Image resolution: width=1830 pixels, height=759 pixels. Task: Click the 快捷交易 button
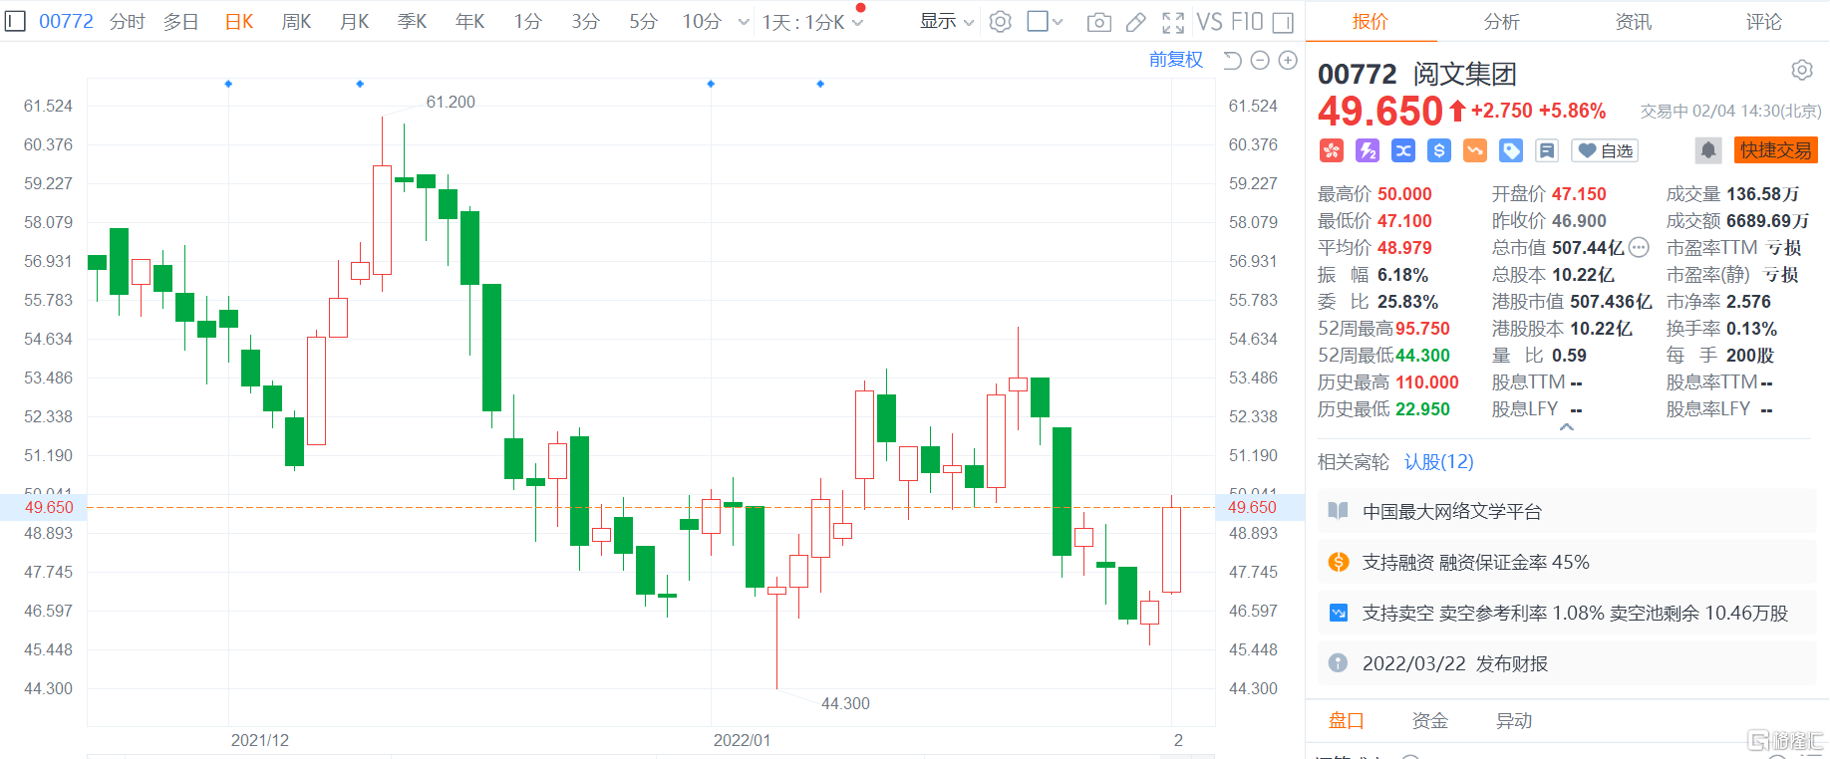1775,150
